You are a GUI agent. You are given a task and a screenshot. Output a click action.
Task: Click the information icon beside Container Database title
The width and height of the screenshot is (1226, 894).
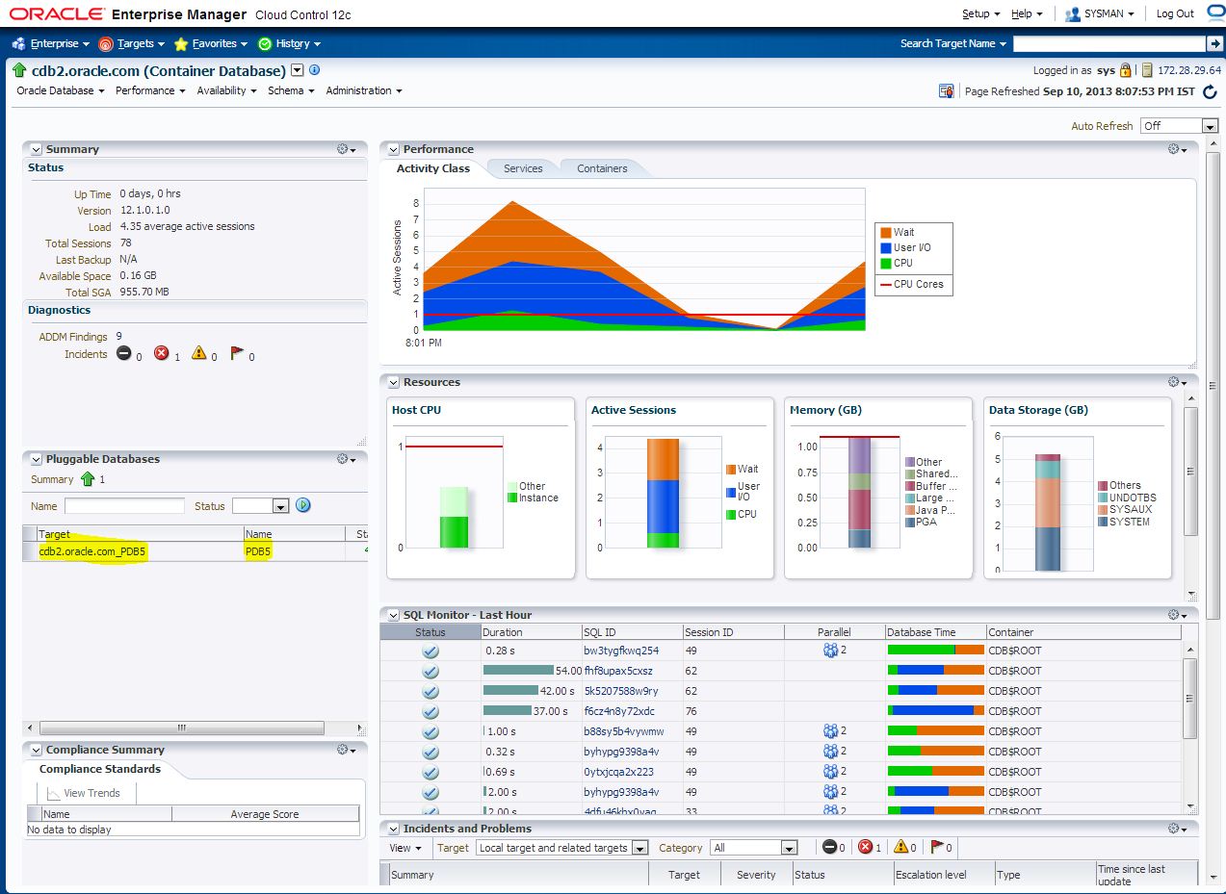point(314,70)
